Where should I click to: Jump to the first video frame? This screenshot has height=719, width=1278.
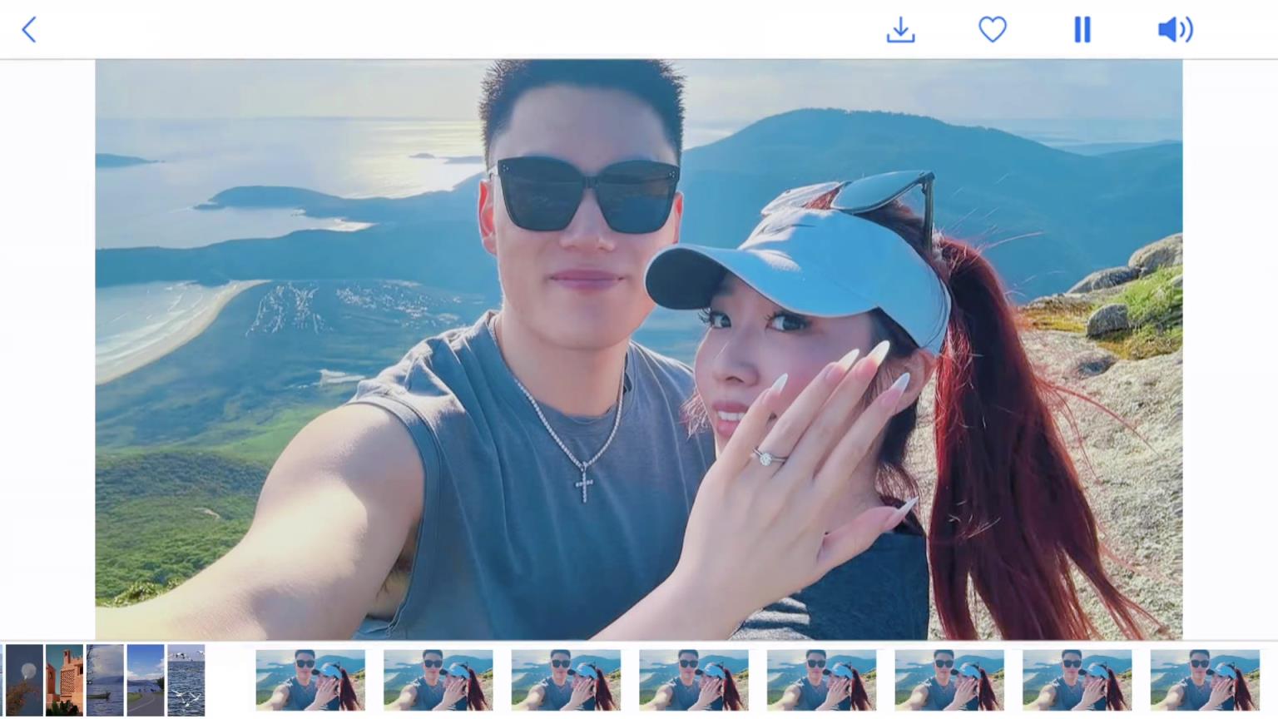[x=310, y=680]
